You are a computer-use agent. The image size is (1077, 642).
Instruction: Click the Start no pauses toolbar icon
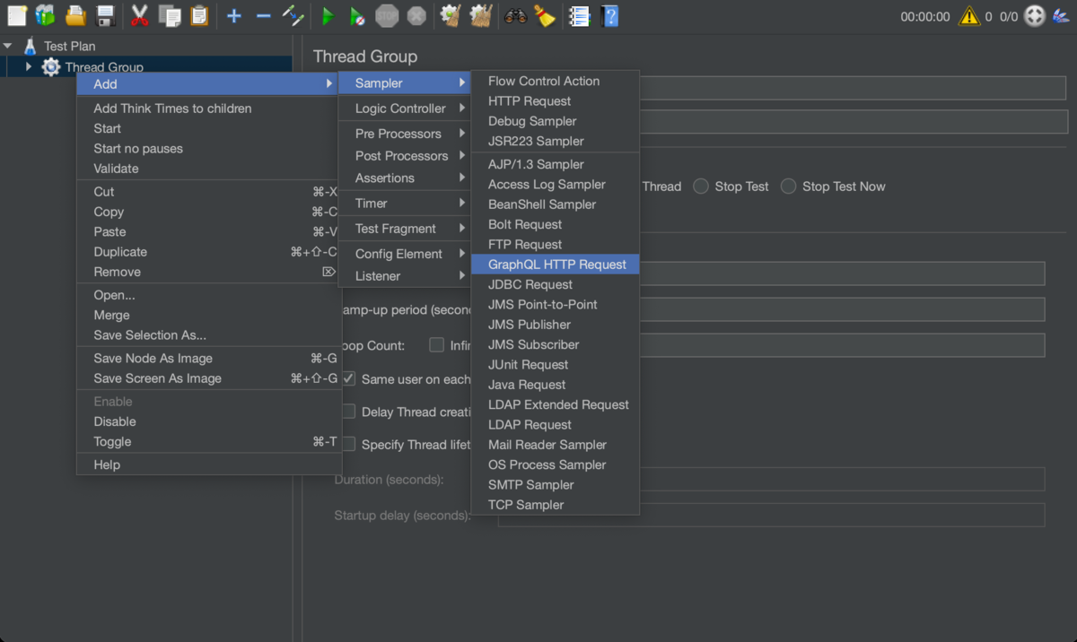point(356,15)
